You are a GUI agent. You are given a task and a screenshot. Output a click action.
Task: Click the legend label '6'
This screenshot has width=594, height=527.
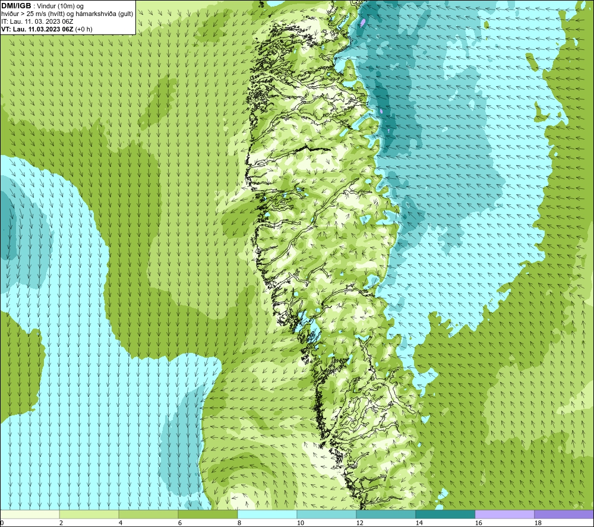point(180,523)
